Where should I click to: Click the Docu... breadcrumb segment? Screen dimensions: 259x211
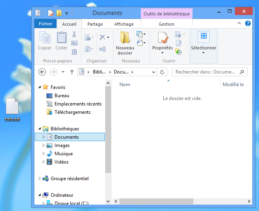(121, 72)
